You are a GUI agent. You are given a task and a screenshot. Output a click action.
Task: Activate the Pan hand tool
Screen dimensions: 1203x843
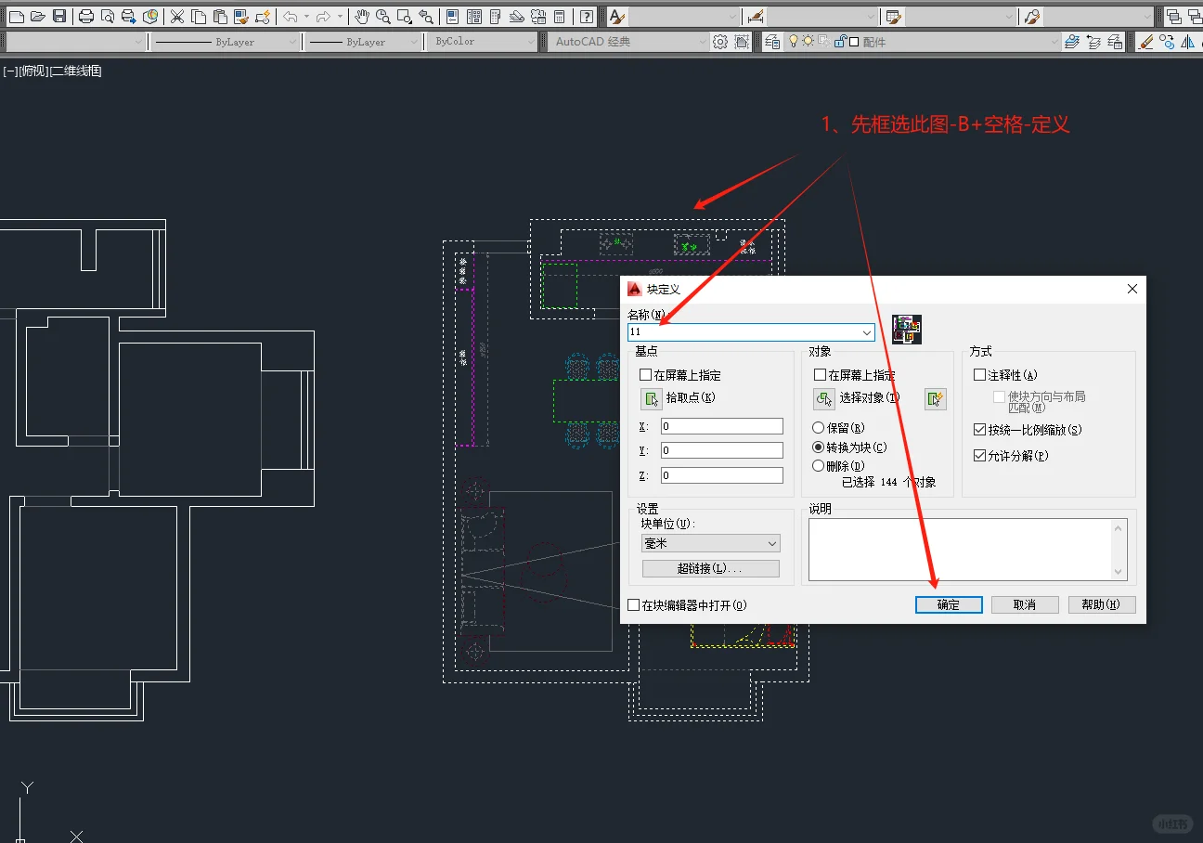point(361,17)
